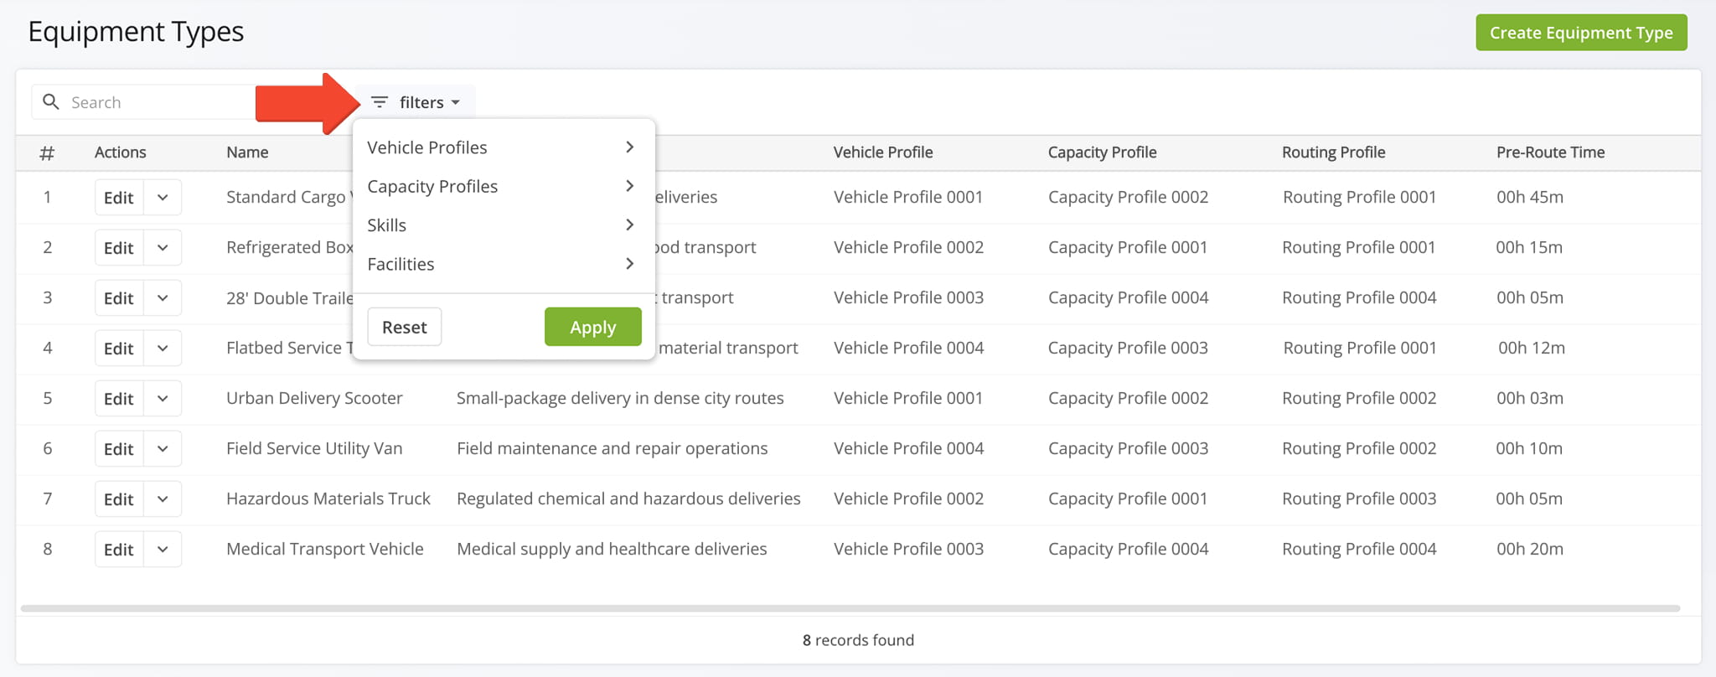Image resolution: width=1716 pixels, height=677 pixels.
Task: Click the Actions column header
Action: pos(120,152)
